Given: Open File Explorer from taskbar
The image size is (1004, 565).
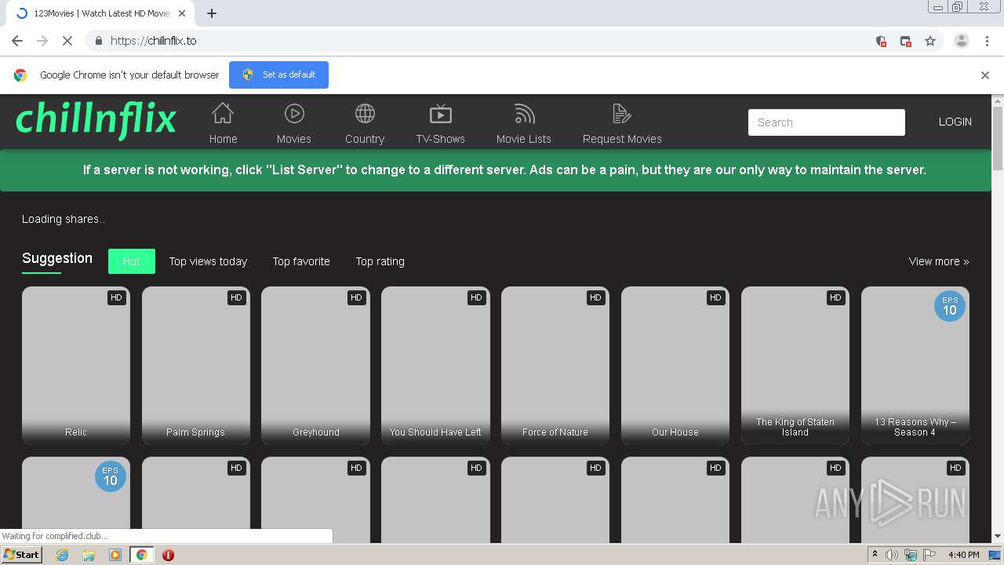Looking at the screenshot, I should click(89, 555).
